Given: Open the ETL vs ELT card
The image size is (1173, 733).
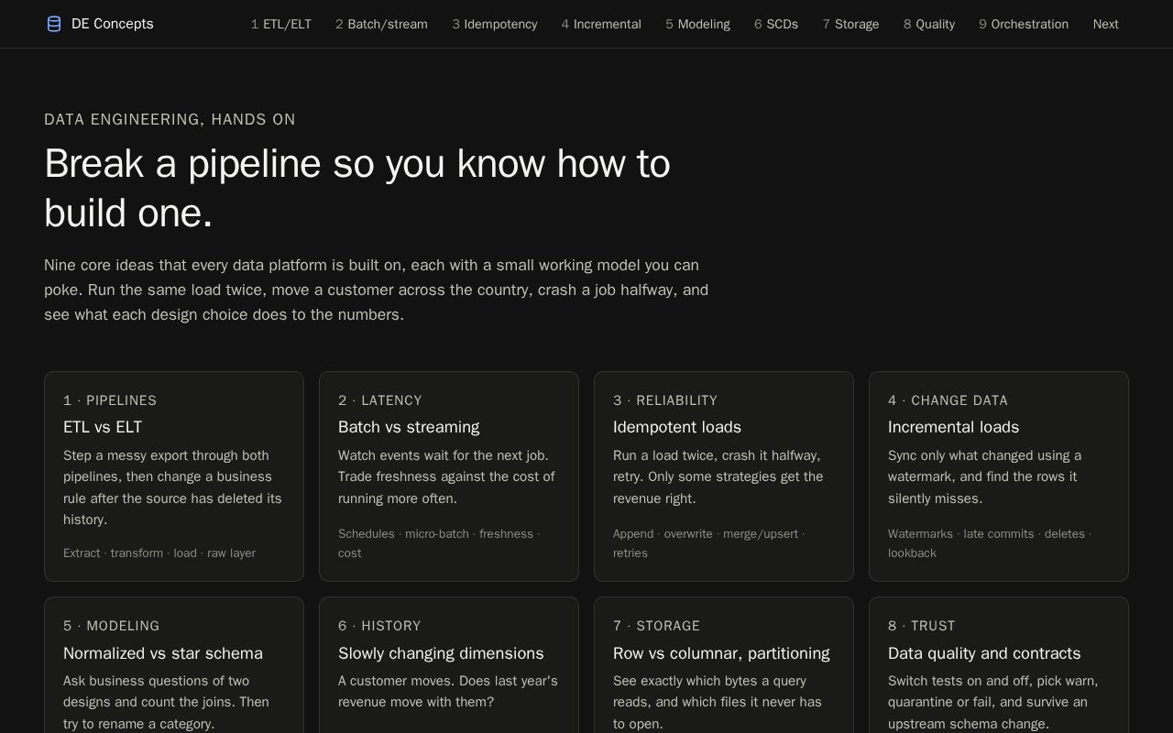Looking at the screenshot, I should [174, 476].
